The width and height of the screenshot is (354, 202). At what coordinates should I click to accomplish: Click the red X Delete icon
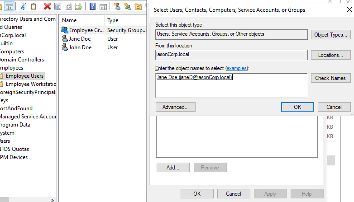click(47, 6)
